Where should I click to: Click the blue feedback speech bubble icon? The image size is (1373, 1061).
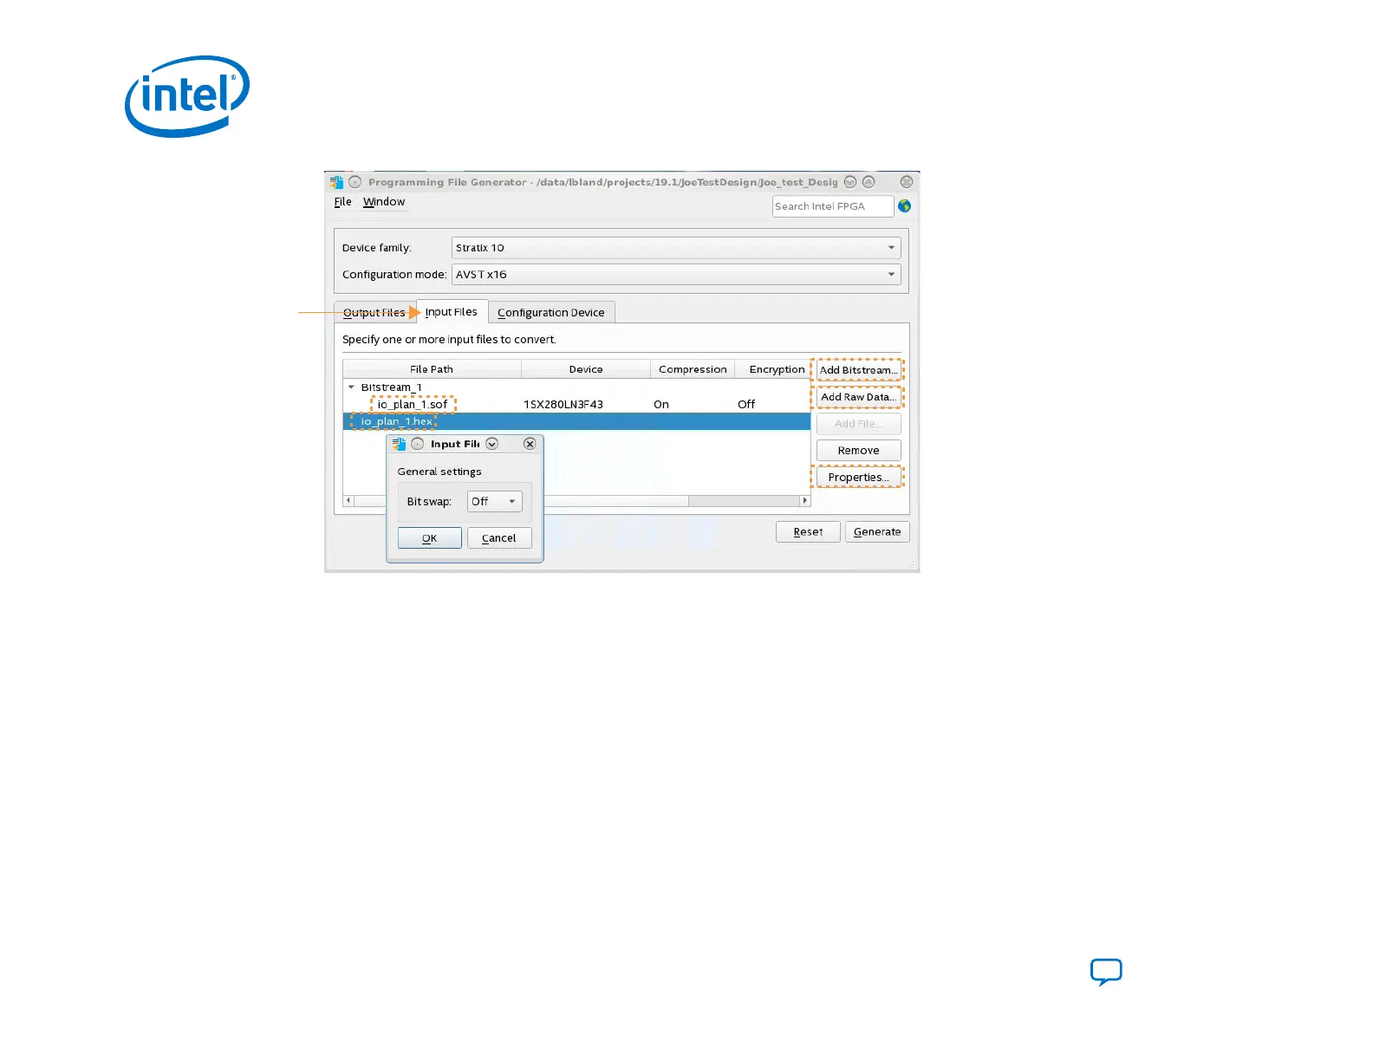pyautogui.click(x=1106, y=972)
